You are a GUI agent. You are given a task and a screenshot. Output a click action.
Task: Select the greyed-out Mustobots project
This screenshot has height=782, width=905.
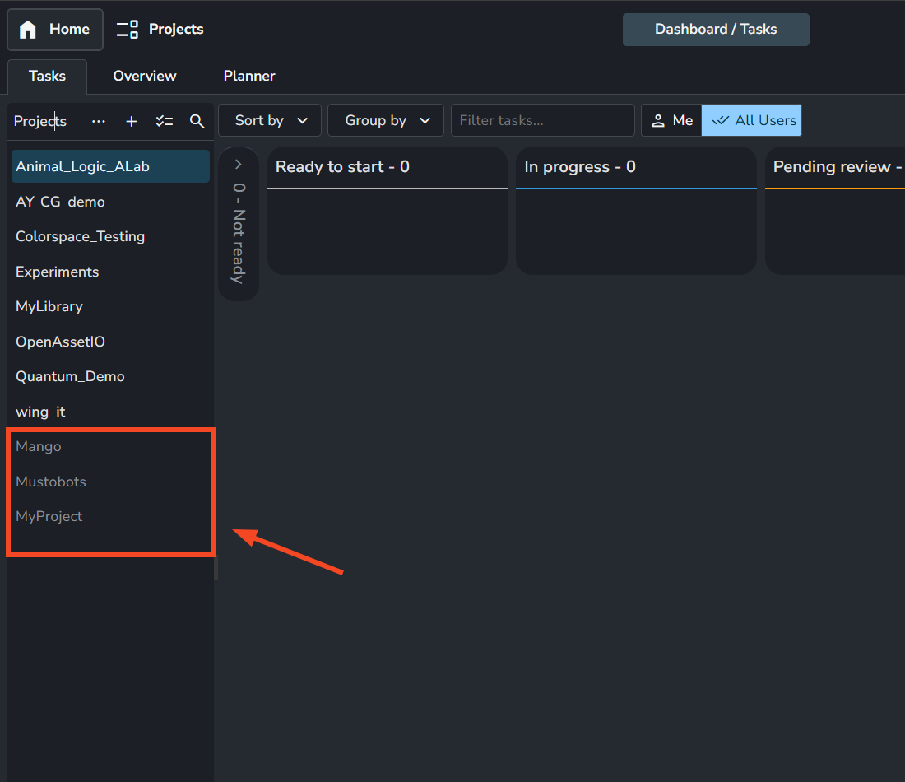pos(110,481)
